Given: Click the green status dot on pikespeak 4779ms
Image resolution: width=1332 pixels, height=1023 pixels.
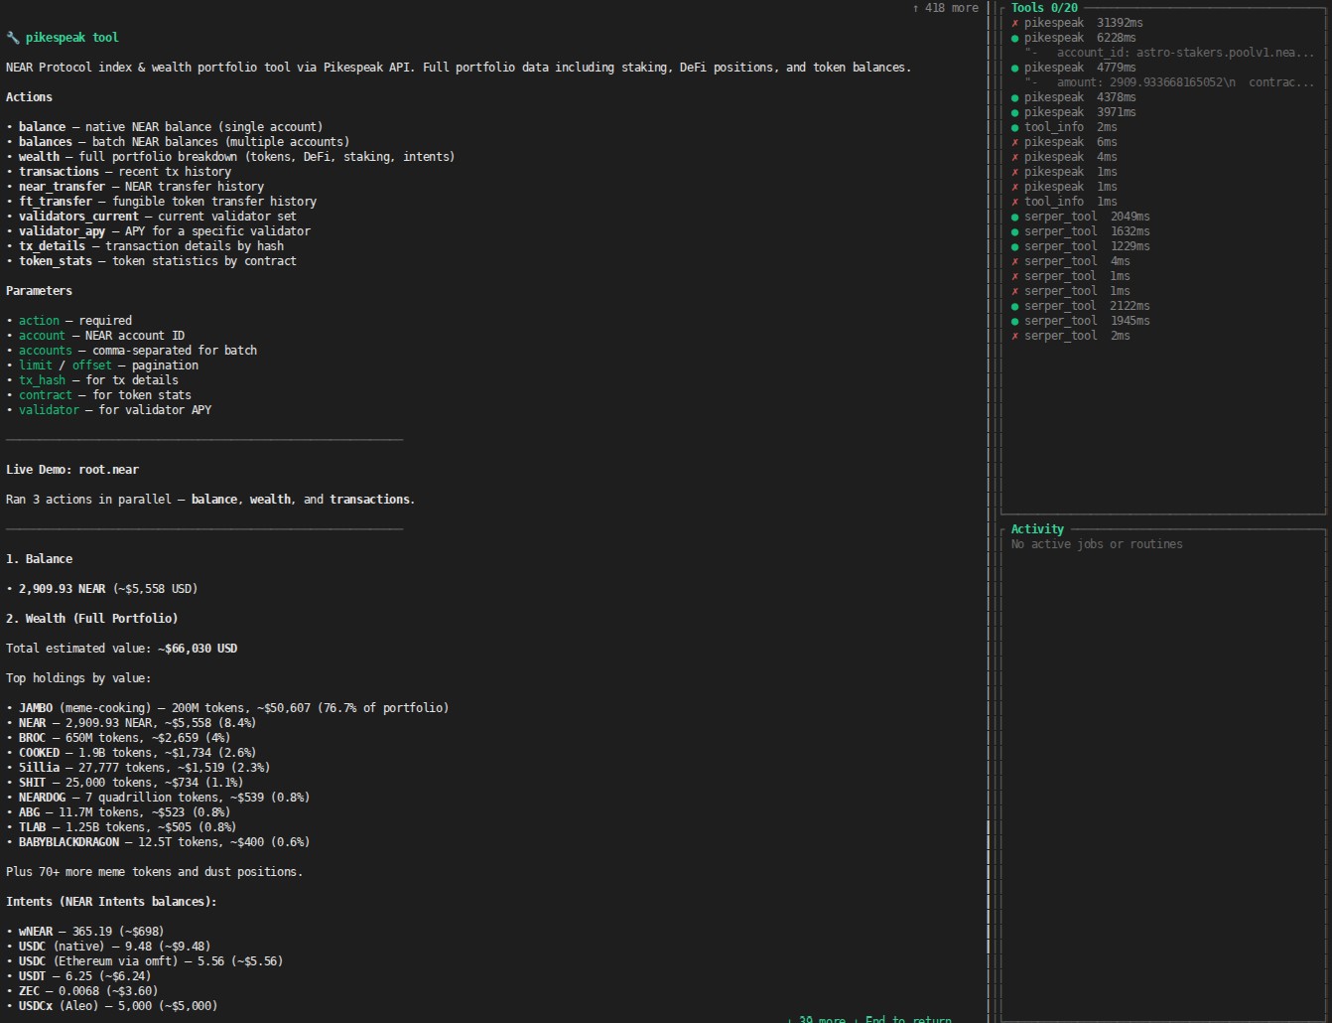Looking at the screenshot, I should pyautogui.click(x=1014, y=68).
